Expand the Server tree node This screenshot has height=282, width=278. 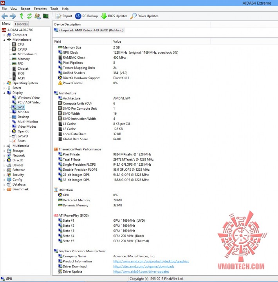pyautogui.click(x=4, y=88)
